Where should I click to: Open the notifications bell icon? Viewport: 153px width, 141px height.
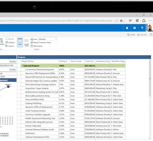point(127,28)
